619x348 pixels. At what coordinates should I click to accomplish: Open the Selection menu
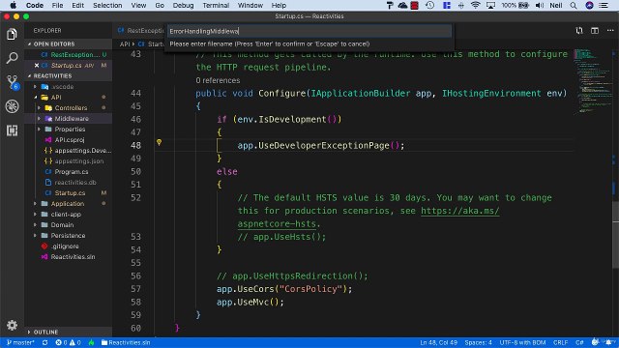[x=107, y=5]
